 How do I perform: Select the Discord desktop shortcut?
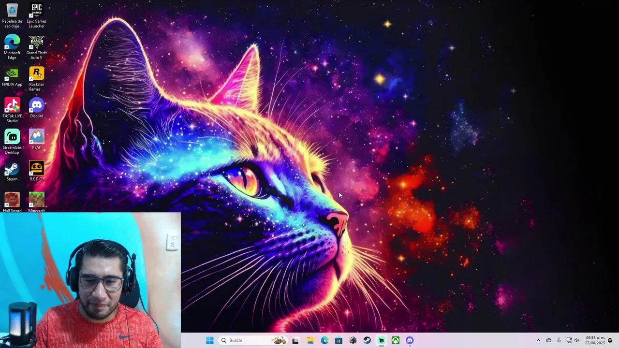36,108
